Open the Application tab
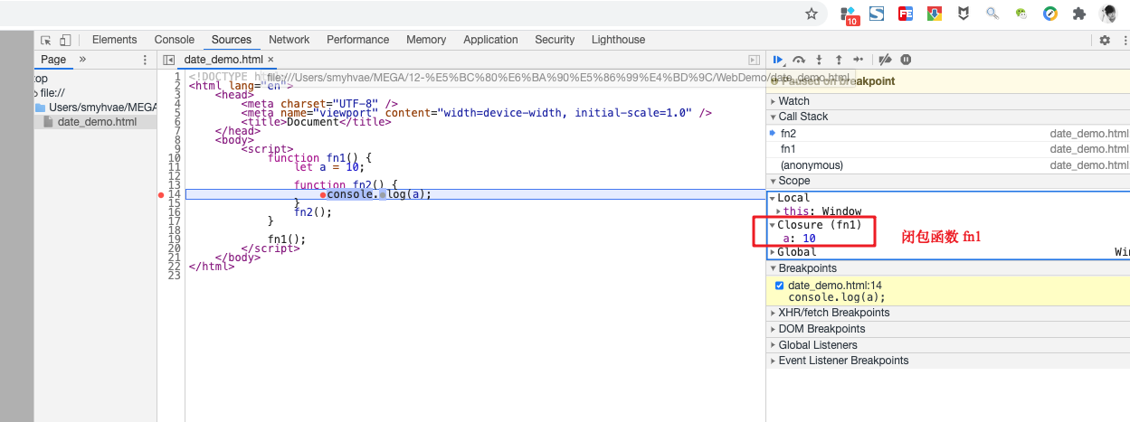1130x422 pixels. [490, 40]
